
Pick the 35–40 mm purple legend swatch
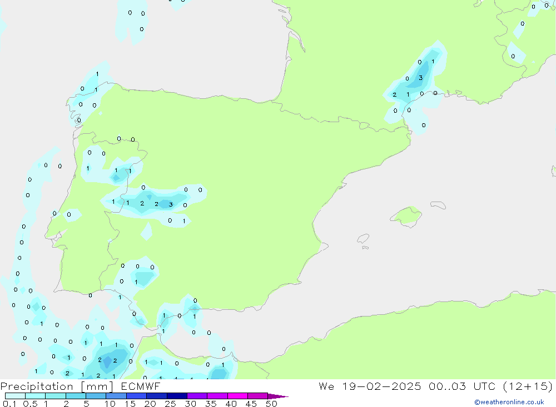point(217,396)
